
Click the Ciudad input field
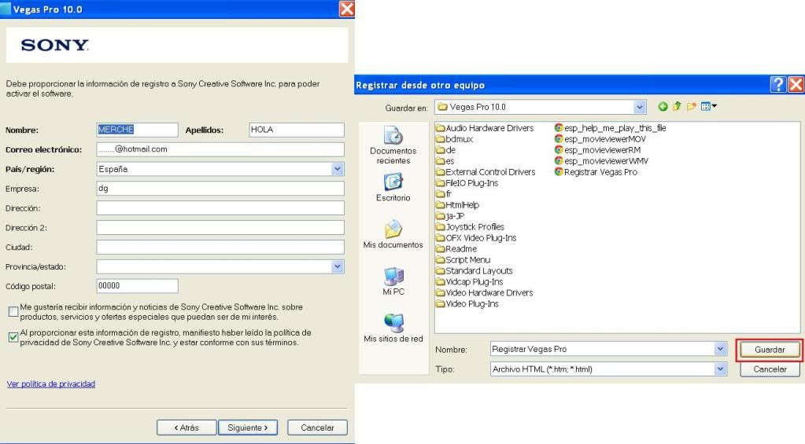pos(220,247)
